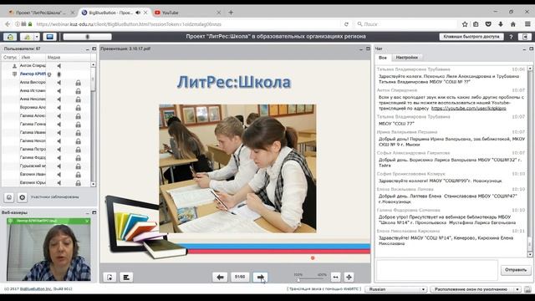
Task: Open the poll button in presentation toolbar
Action: pos(126,277)
